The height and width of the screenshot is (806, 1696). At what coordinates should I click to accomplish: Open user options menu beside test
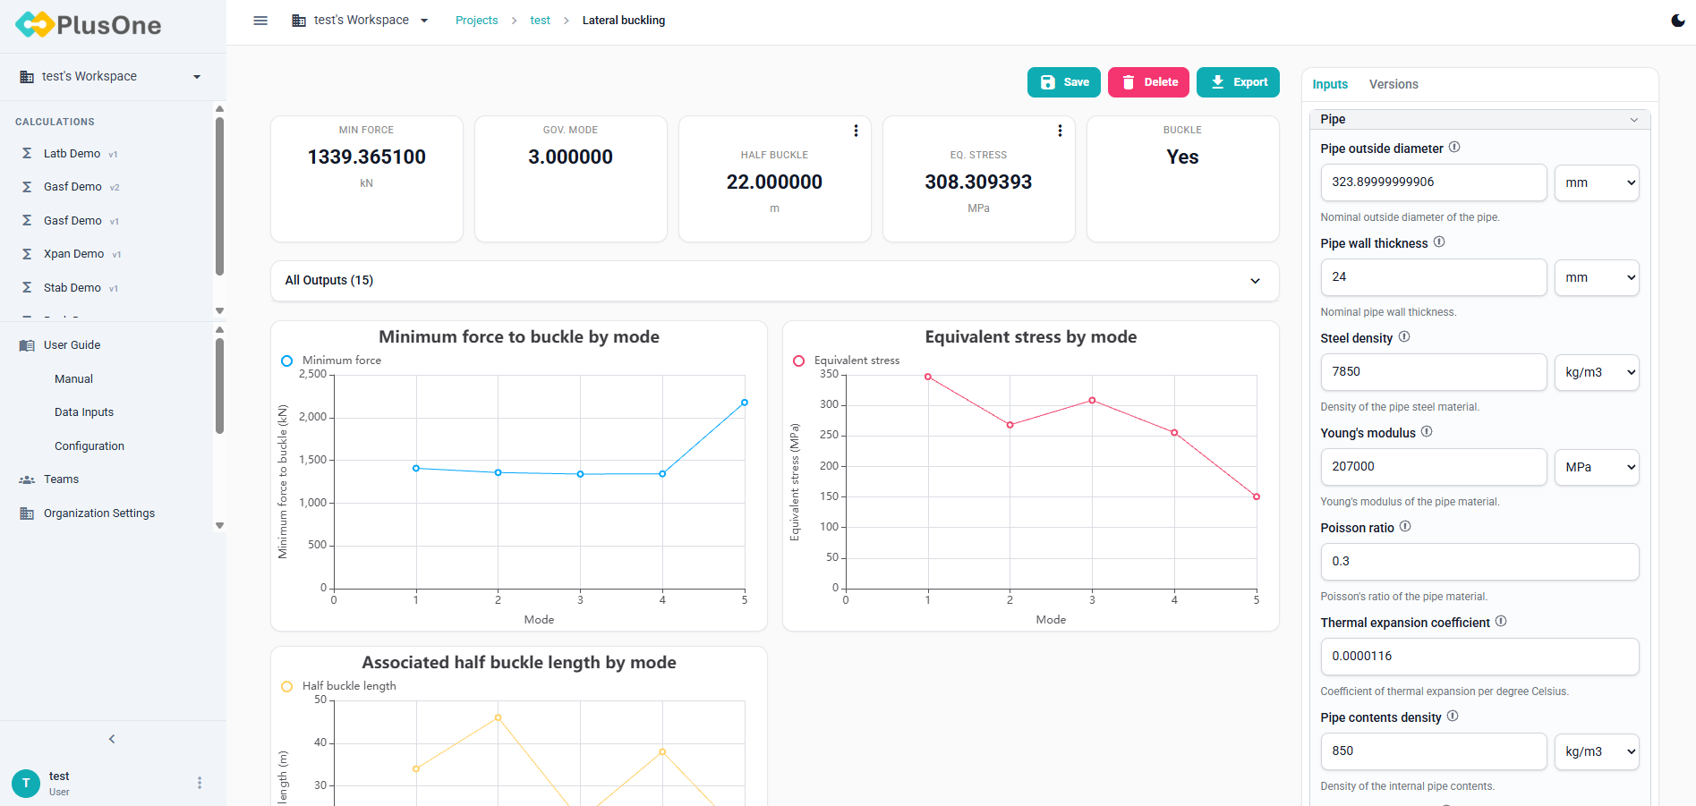point(200,783)
